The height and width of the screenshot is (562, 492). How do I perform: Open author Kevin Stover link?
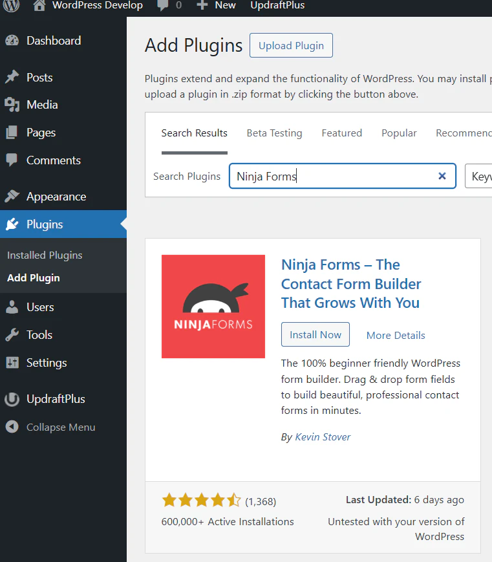323,437
